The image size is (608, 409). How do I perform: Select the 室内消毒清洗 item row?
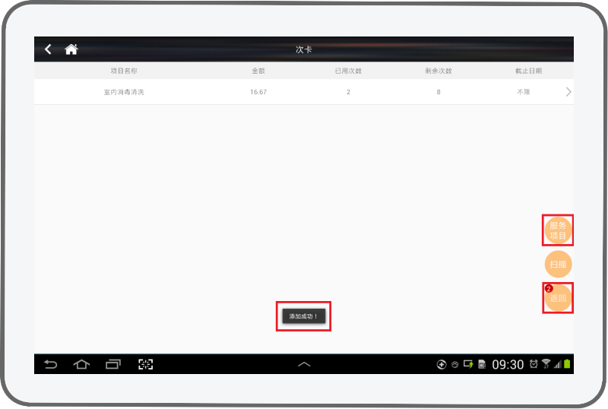click(x=123, y=92)
